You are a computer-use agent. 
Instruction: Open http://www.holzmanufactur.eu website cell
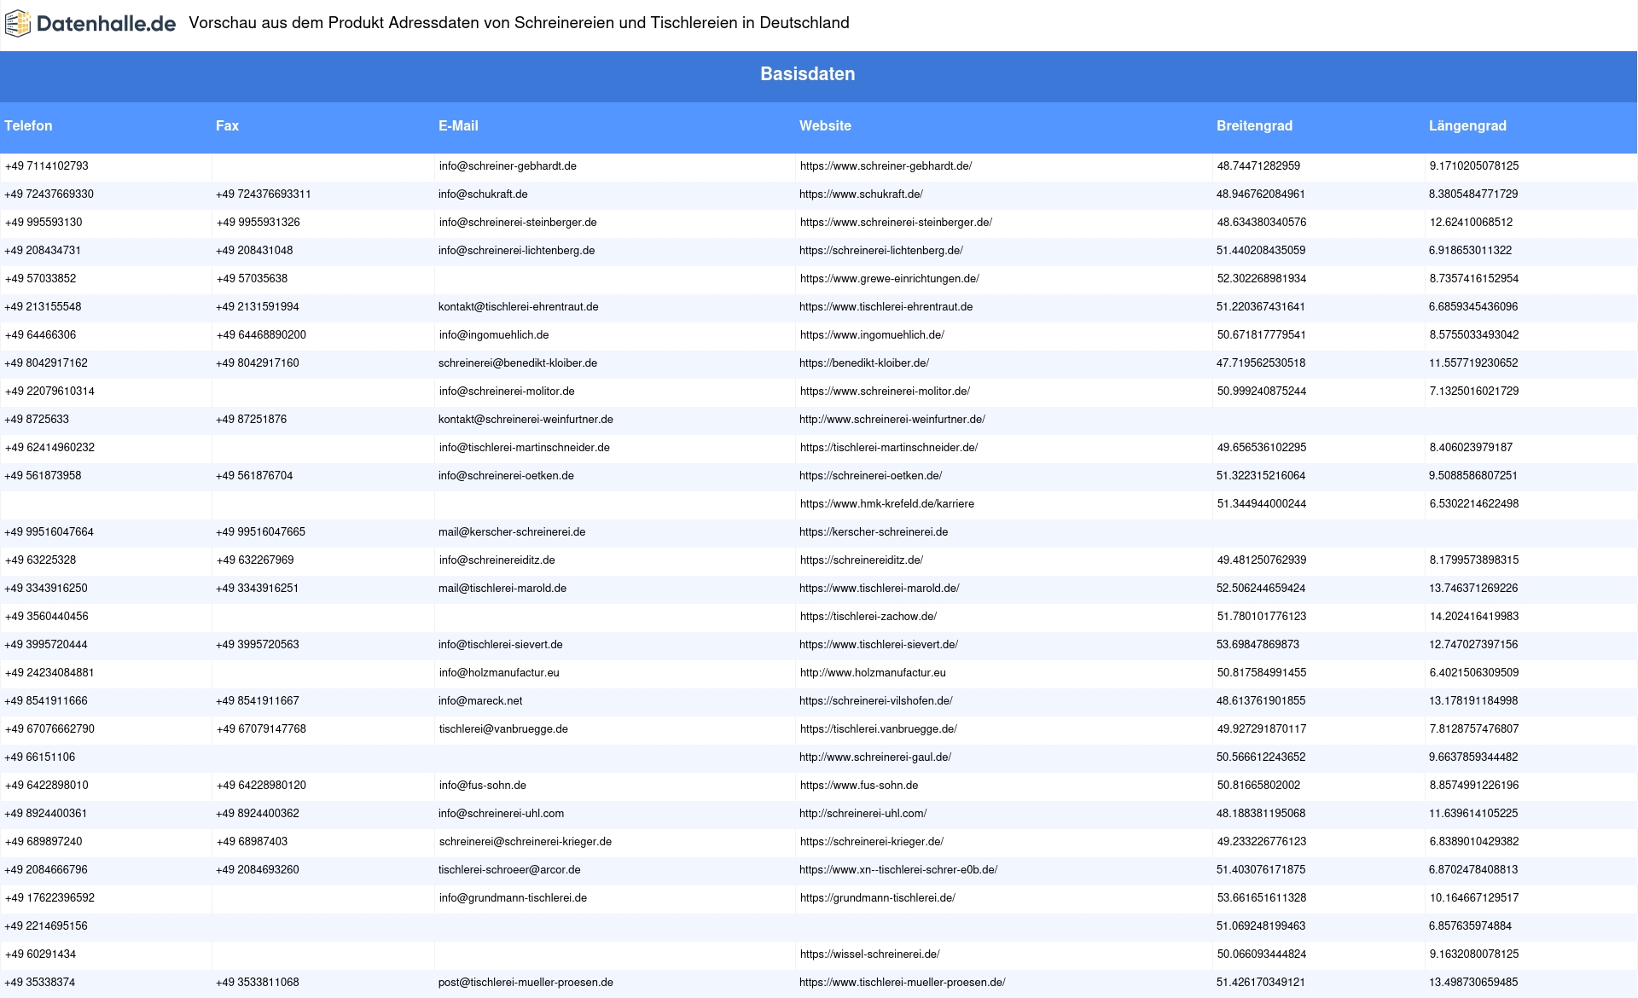pyautogui.click(x=873, y=673)
